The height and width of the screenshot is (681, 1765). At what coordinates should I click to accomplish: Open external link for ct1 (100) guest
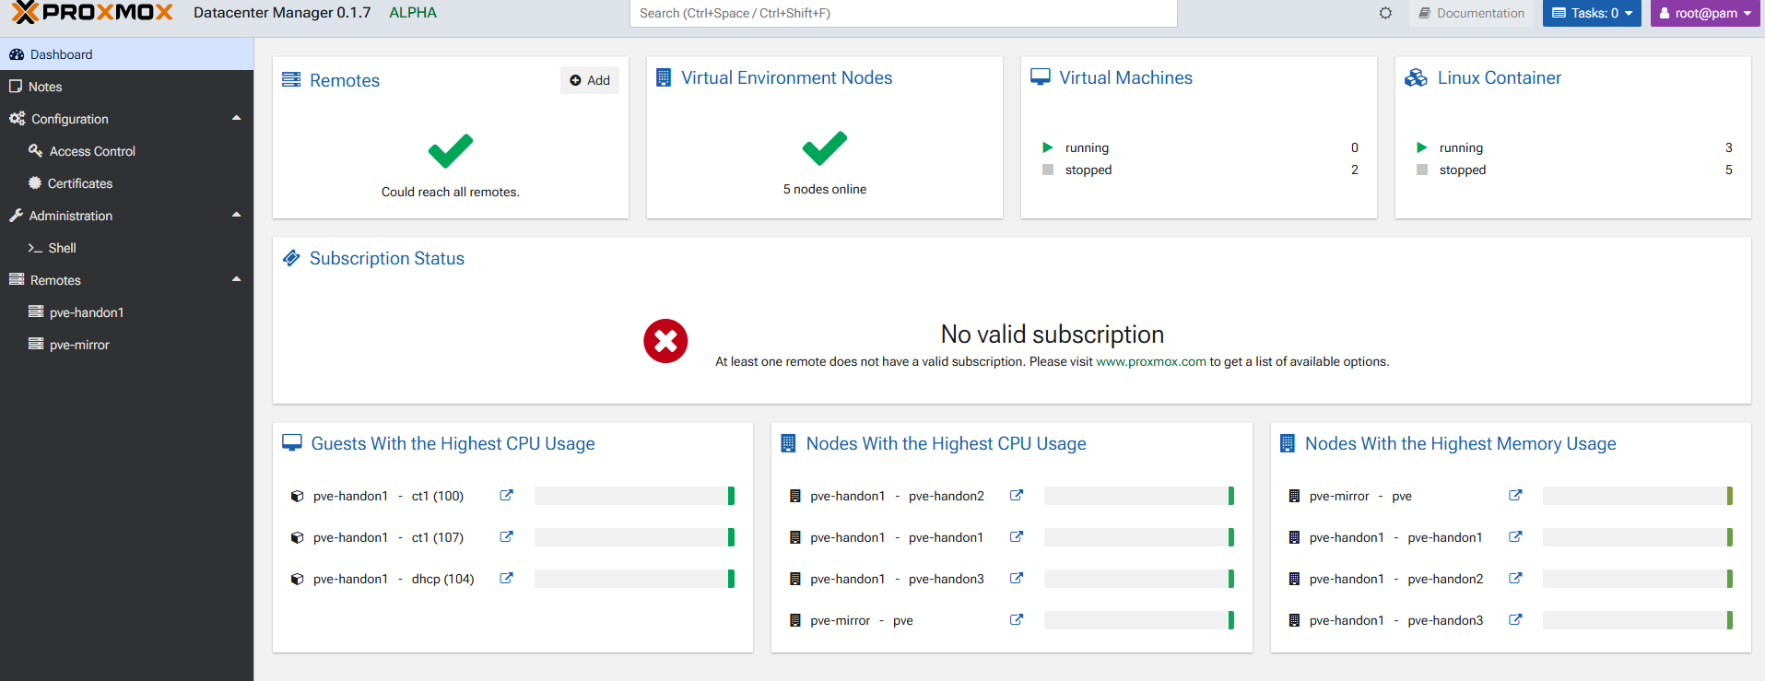coord(506,496)
